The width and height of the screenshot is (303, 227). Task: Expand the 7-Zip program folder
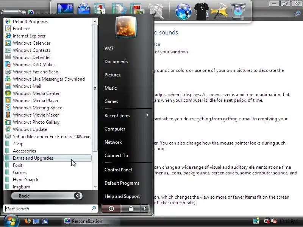48,144
